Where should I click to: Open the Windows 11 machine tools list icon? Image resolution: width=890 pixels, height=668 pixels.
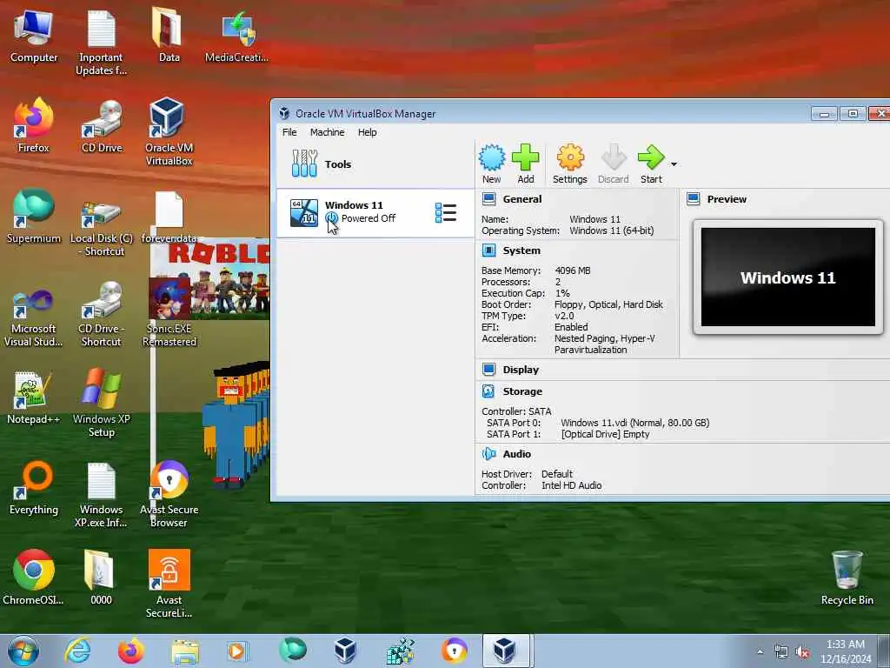446,213
